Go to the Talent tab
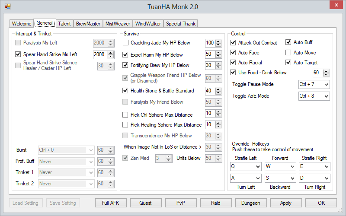This screenshot has width=346, height=216. tap(64, 24)
